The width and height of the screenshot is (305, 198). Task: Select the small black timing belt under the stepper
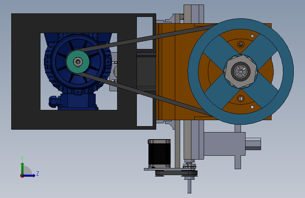coord(176,173)
